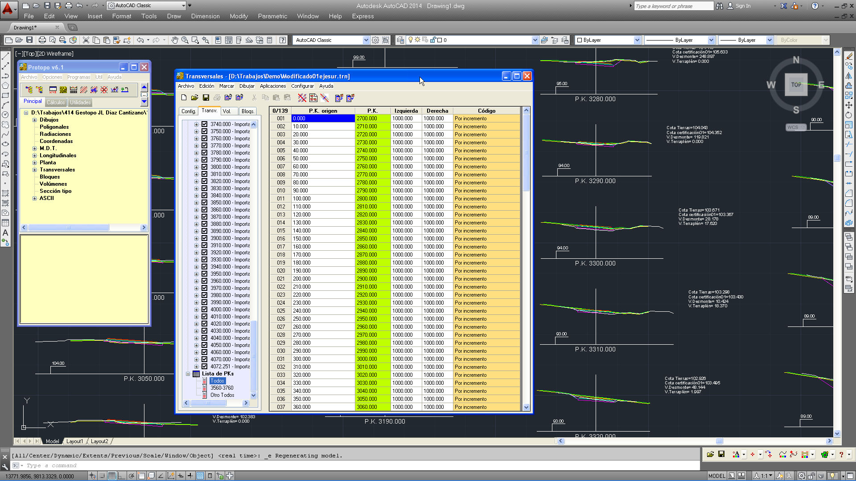The width and height of the screenshot is (856, 481).
Task: Click the ByLayer color swatch square
Action: coord(580,40)
